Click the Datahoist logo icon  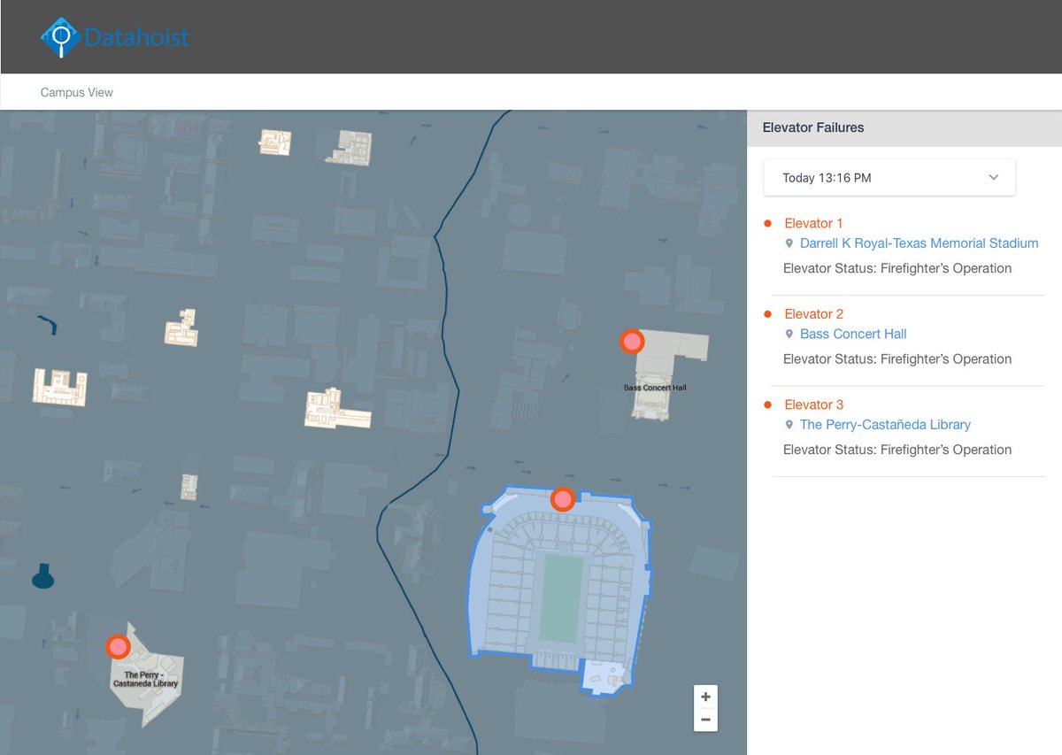[x=61, y=37]
